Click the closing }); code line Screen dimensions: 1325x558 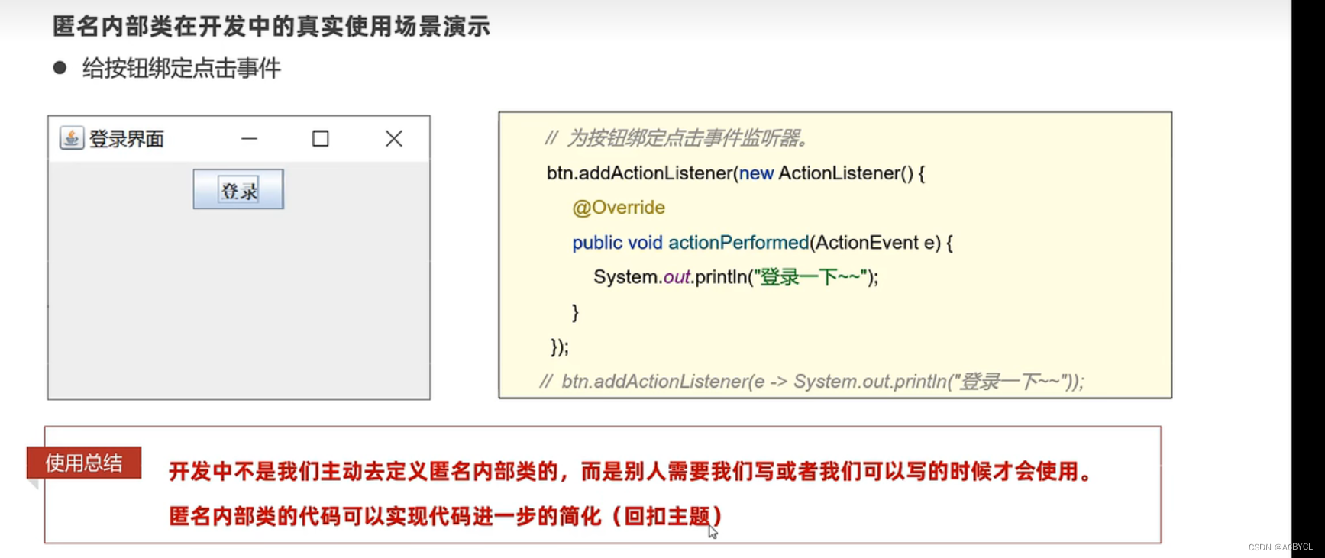pyautogui.click(x=560, y=347)
